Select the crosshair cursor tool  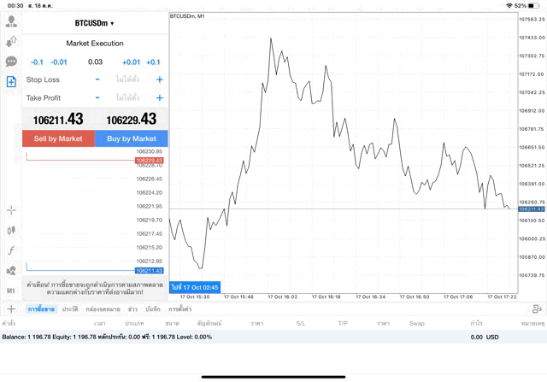coord(11,210)
